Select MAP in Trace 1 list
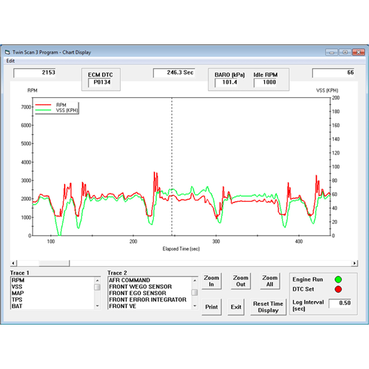 click(x=18, y=293)
